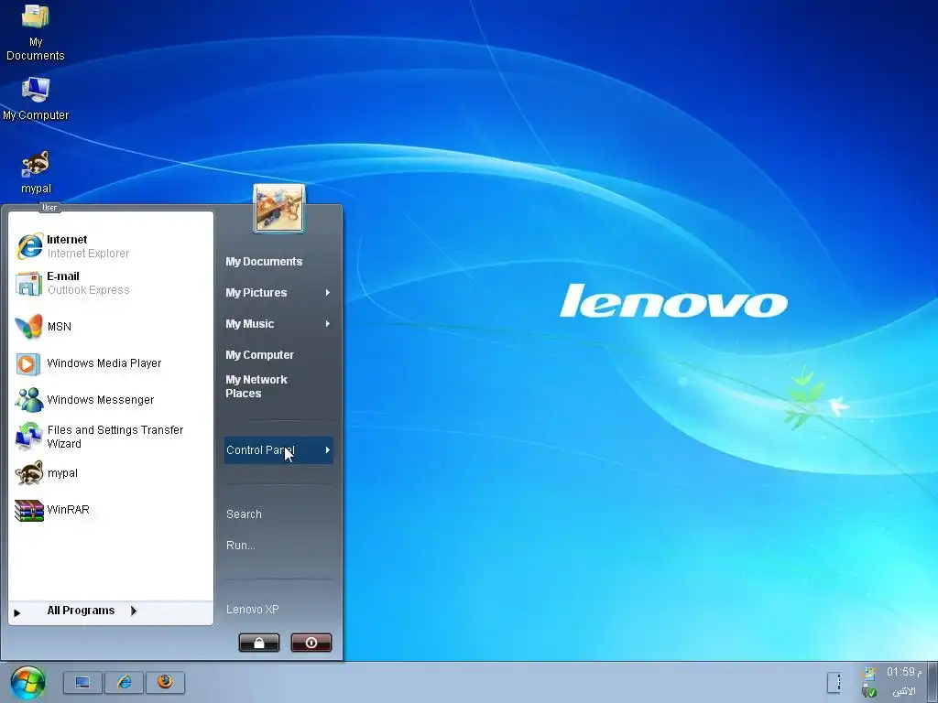938x703 pixels.
Task: Expand the My Music submenu arrow
Action: coord(328,323)
